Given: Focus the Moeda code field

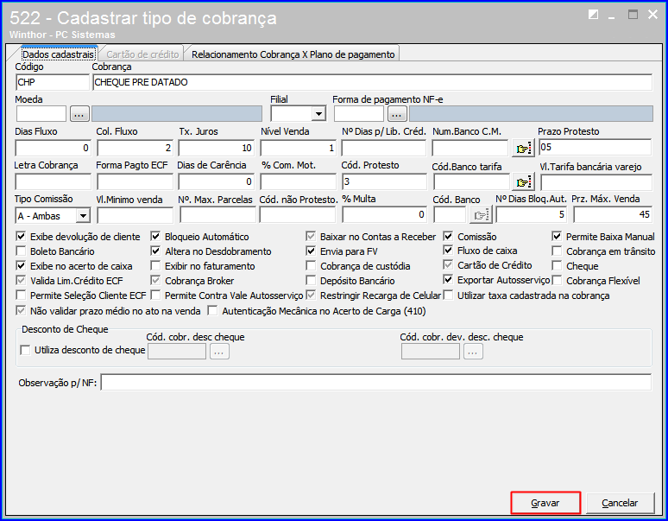Looking at the screenshot, I should [x=41, y=114].
